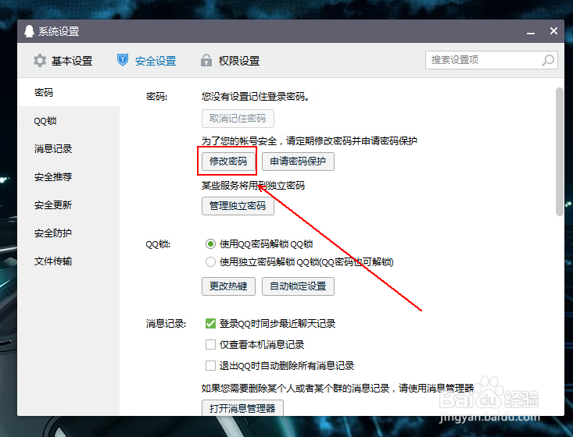Click the 某些服务将用到独立密码 text
Viewport: 573px width, 437px height.
click(252, 186)
